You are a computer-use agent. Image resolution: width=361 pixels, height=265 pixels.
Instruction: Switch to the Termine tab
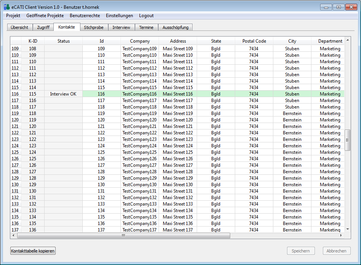146,27
